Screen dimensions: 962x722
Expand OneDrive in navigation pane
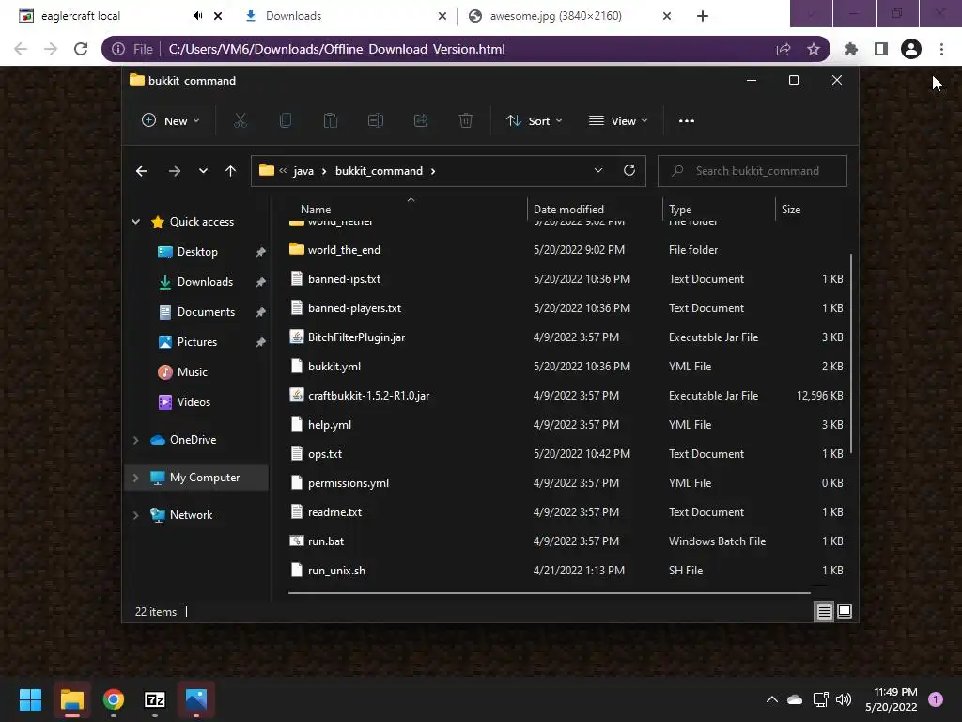(x=135, y=440)
